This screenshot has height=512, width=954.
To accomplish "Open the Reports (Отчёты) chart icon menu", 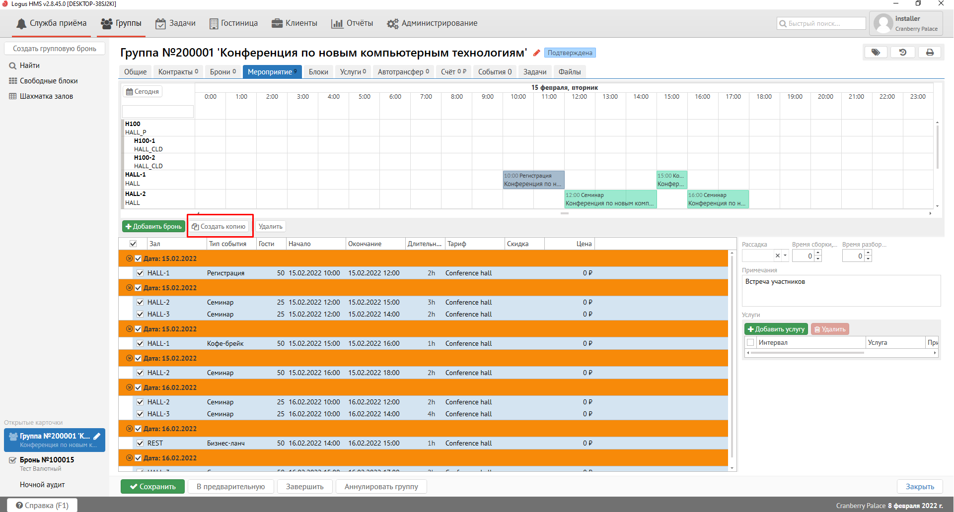I will click(x=352, y=23).
